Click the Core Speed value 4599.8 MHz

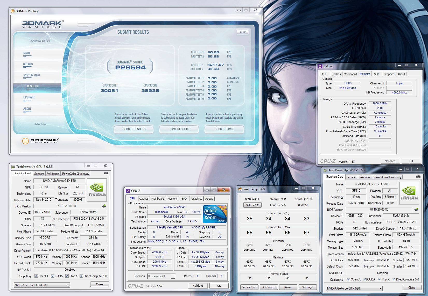point(160,252)
